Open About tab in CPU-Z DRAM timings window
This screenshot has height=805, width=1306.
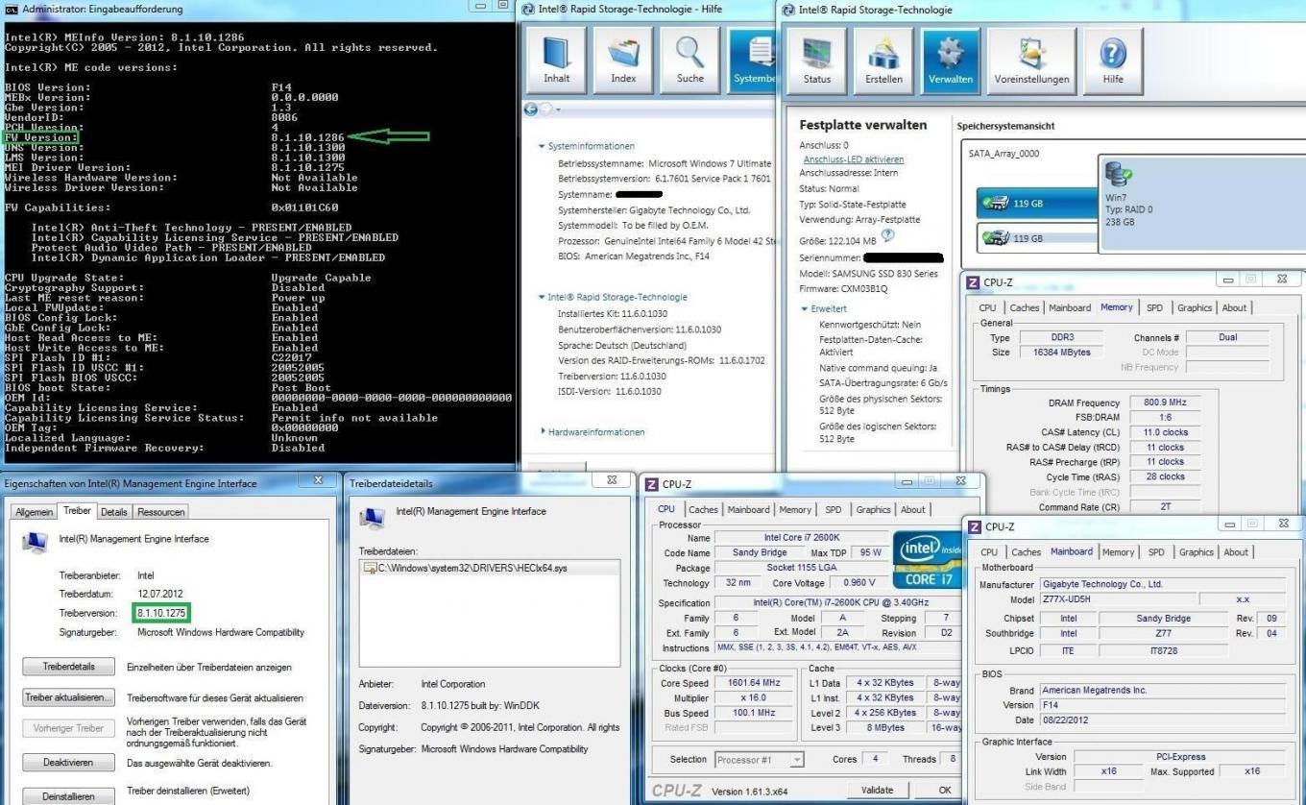(1234, 307)
